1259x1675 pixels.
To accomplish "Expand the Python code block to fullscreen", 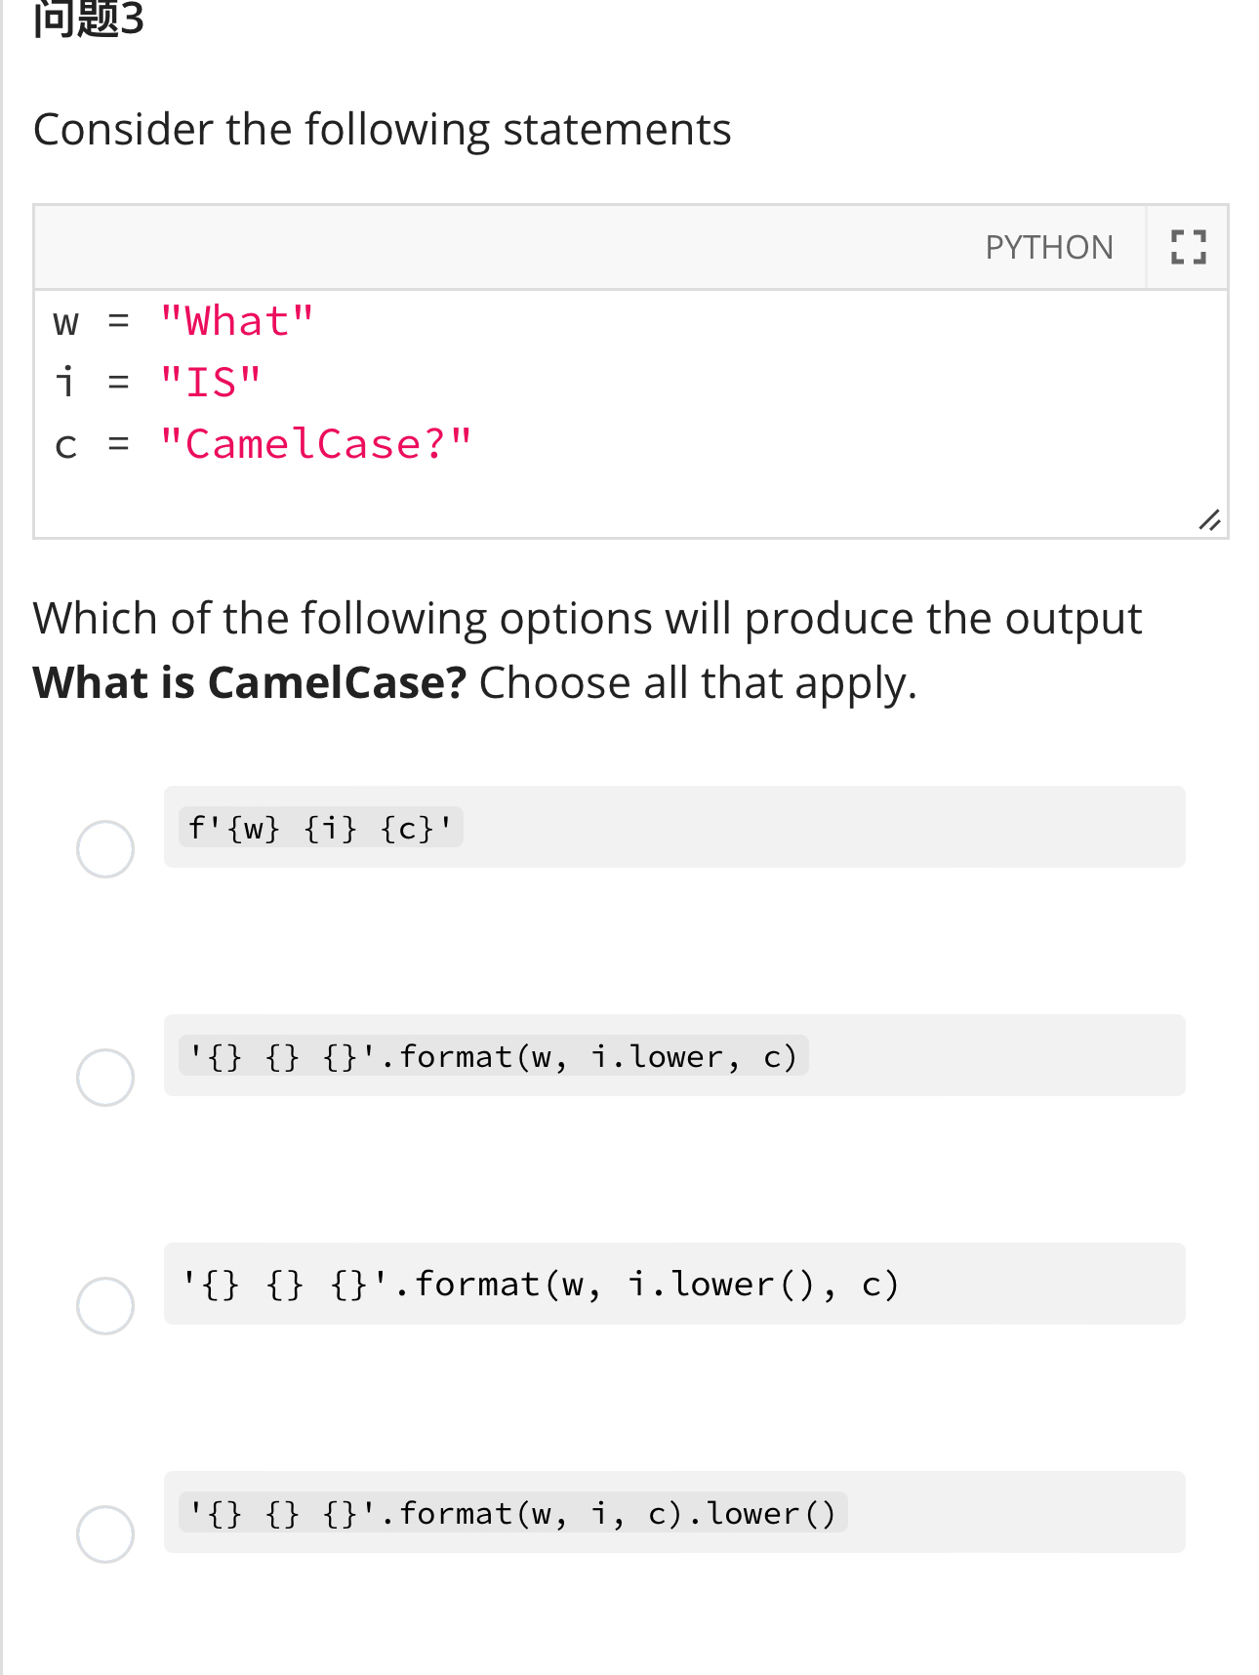I will 1188,247.
